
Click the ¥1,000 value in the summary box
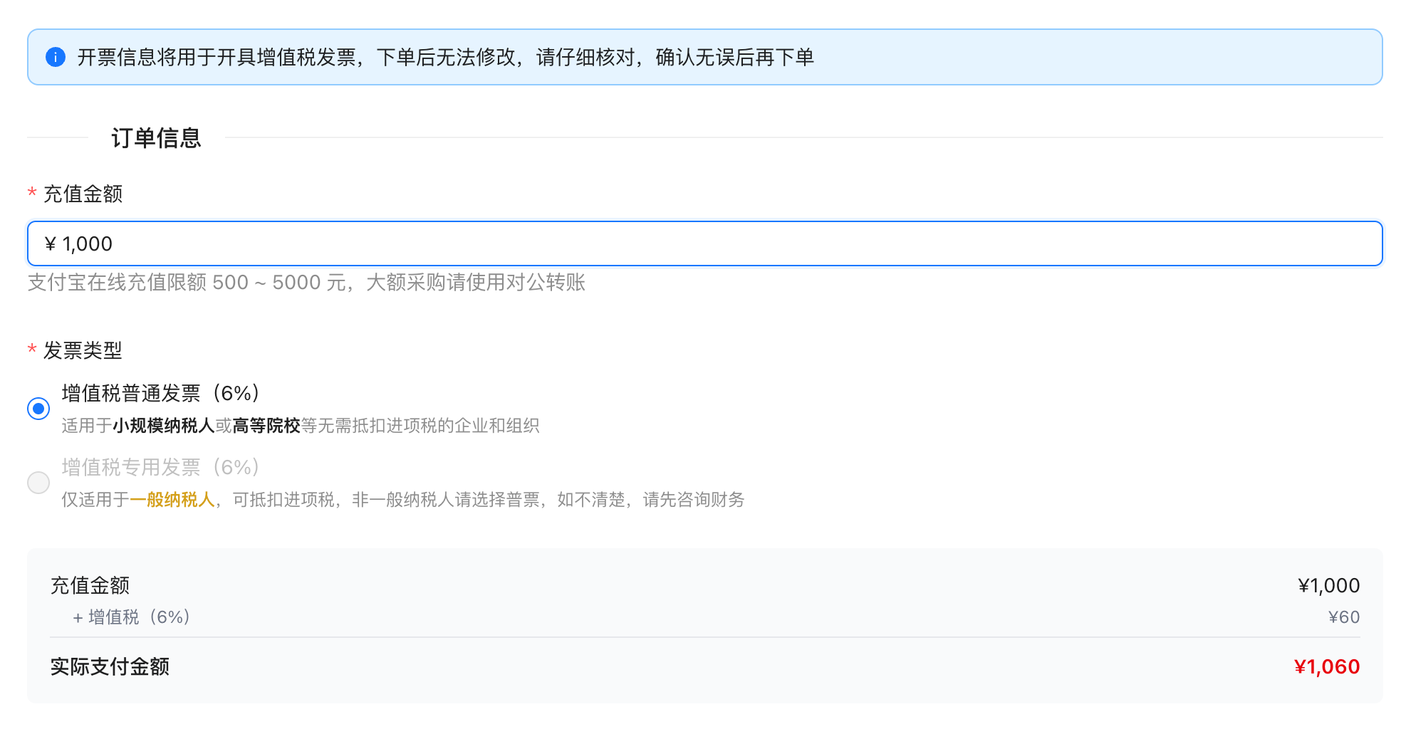tap(1328, 585)
